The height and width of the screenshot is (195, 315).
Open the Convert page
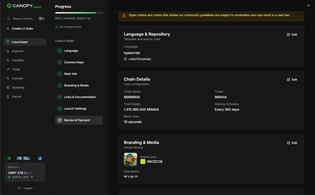point(25,78)
